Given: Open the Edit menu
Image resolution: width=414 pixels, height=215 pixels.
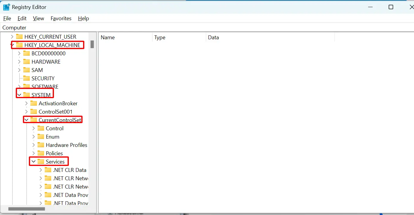Looking at the screenshot, I should click(22, 18).
